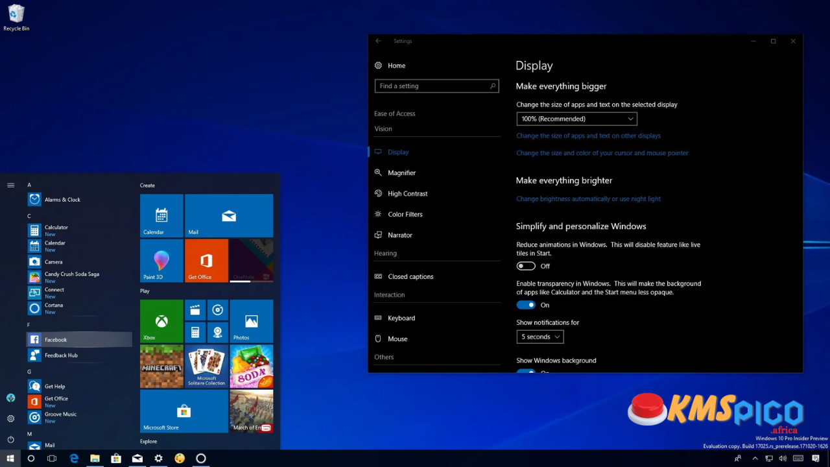
Task: Toggle the Show Windows background switch
Action: tap(526, 372)
